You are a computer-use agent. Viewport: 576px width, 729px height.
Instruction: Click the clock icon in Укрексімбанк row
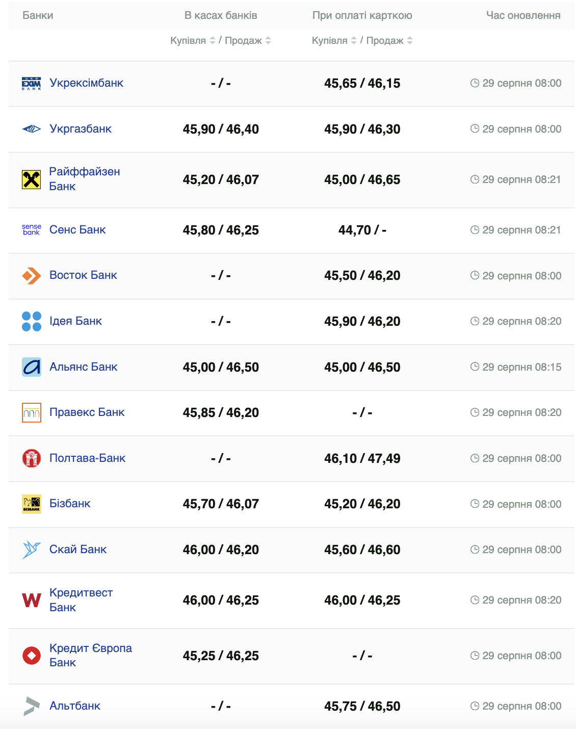pos(475,83)
